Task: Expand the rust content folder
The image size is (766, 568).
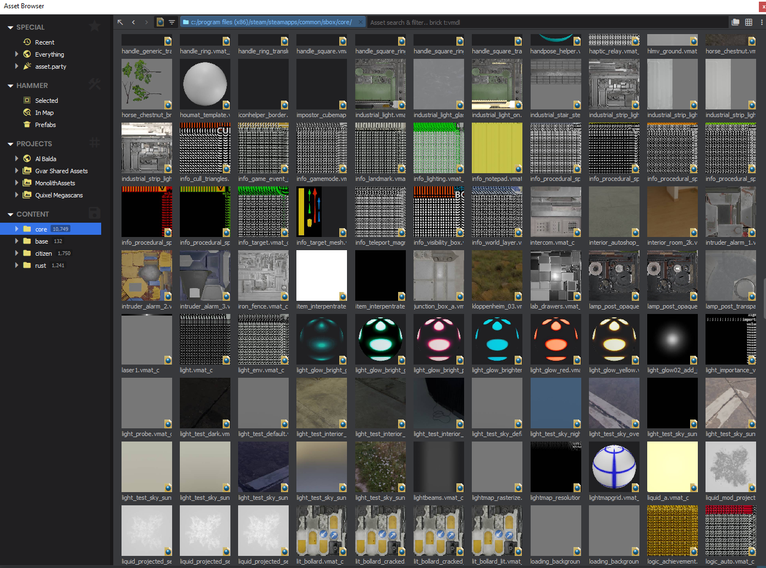Action: pos(16,265)
